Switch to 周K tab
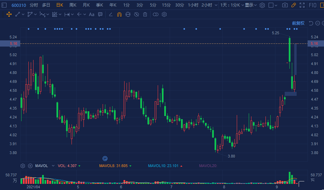The height and width of the screenshot is (190, 324). (73, 5)
